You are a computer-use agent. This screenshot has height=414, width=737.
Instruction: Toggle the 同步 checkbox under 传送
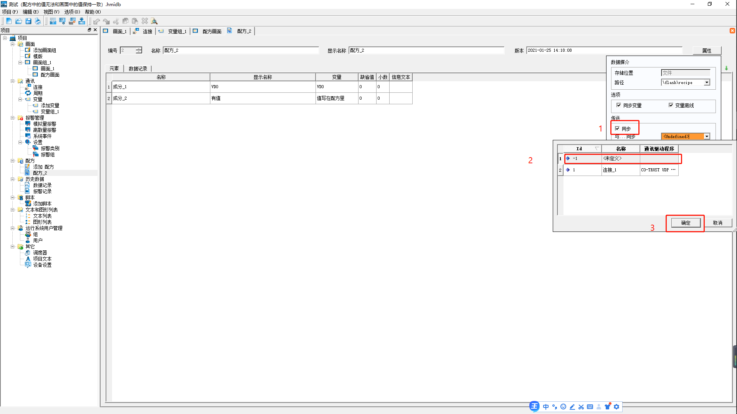[x=617, y=128]
